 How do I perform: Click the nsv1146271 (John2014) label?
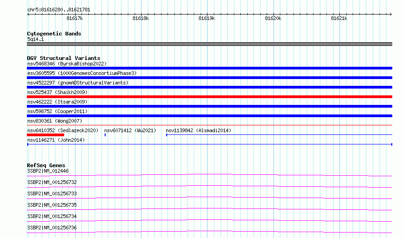pyautogui.click(x=56, y=140)
